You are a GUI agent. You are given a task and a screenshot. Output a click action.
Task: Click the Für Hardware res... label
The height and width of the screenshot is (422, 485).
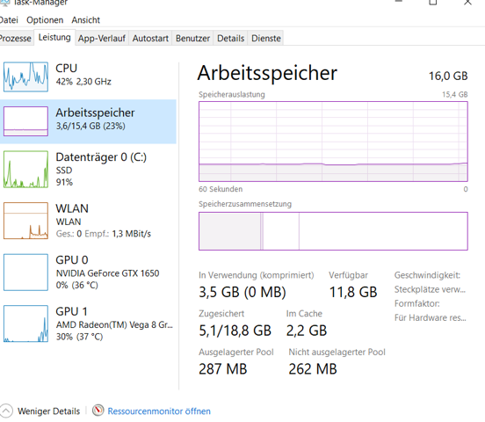tap(430, 317)
